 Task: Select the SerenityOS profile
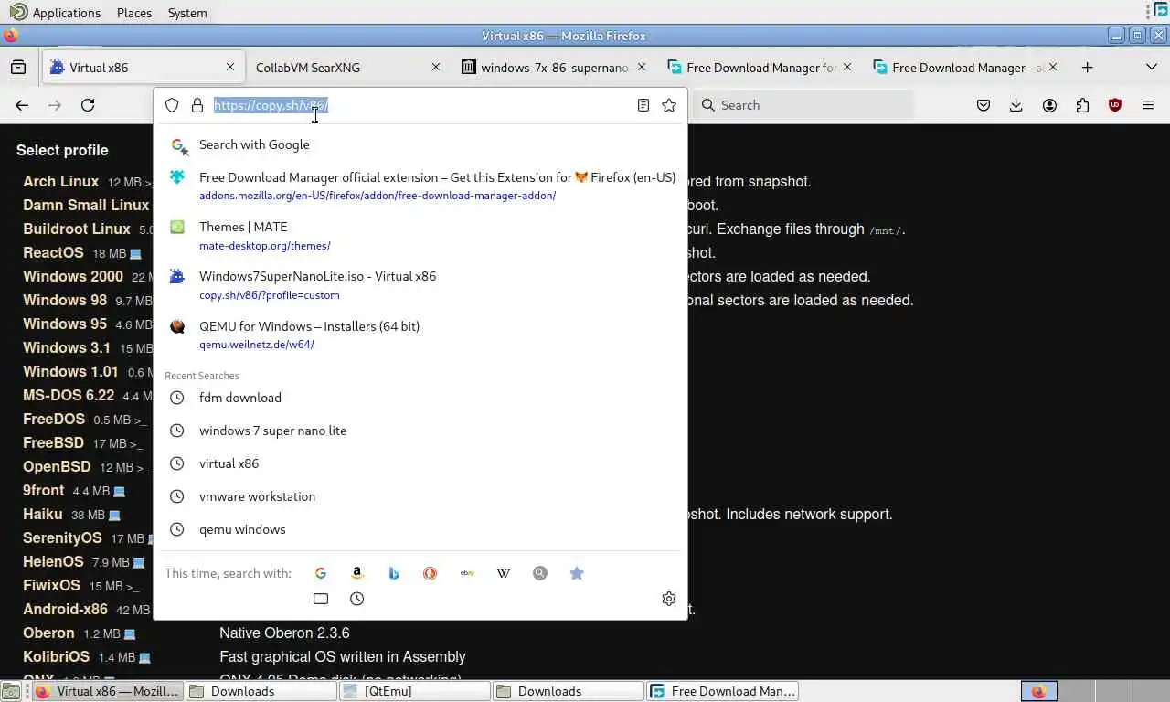62,537
